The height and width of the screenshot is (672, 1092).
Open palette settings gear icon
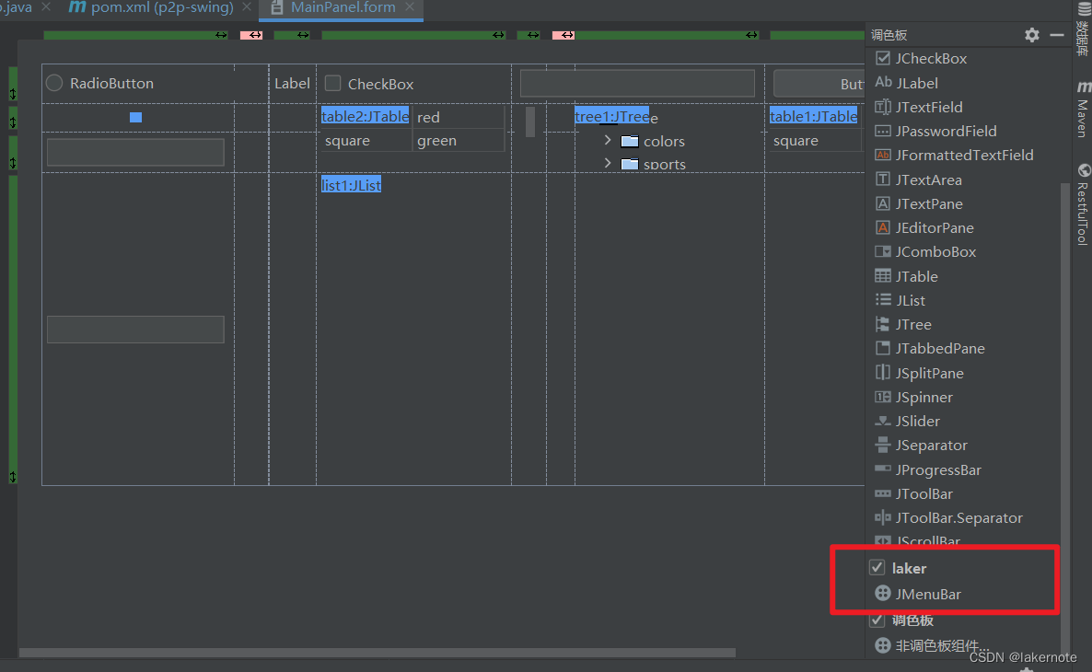click(1032, 35)
